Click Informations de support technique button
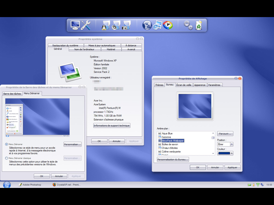The width and height of the screenshot is (274, 205). (x=112, y=125)
